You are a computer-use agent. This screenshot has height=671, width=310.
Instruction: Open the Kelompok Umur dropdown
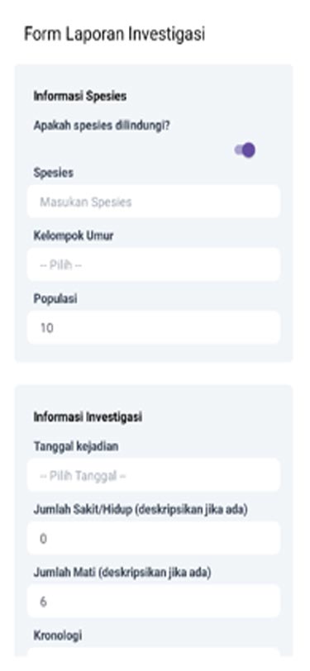pos(154,264)
